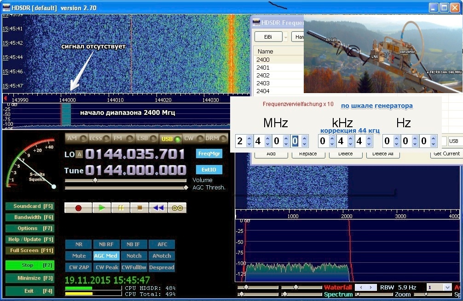Select USB mode

(170, 139)
